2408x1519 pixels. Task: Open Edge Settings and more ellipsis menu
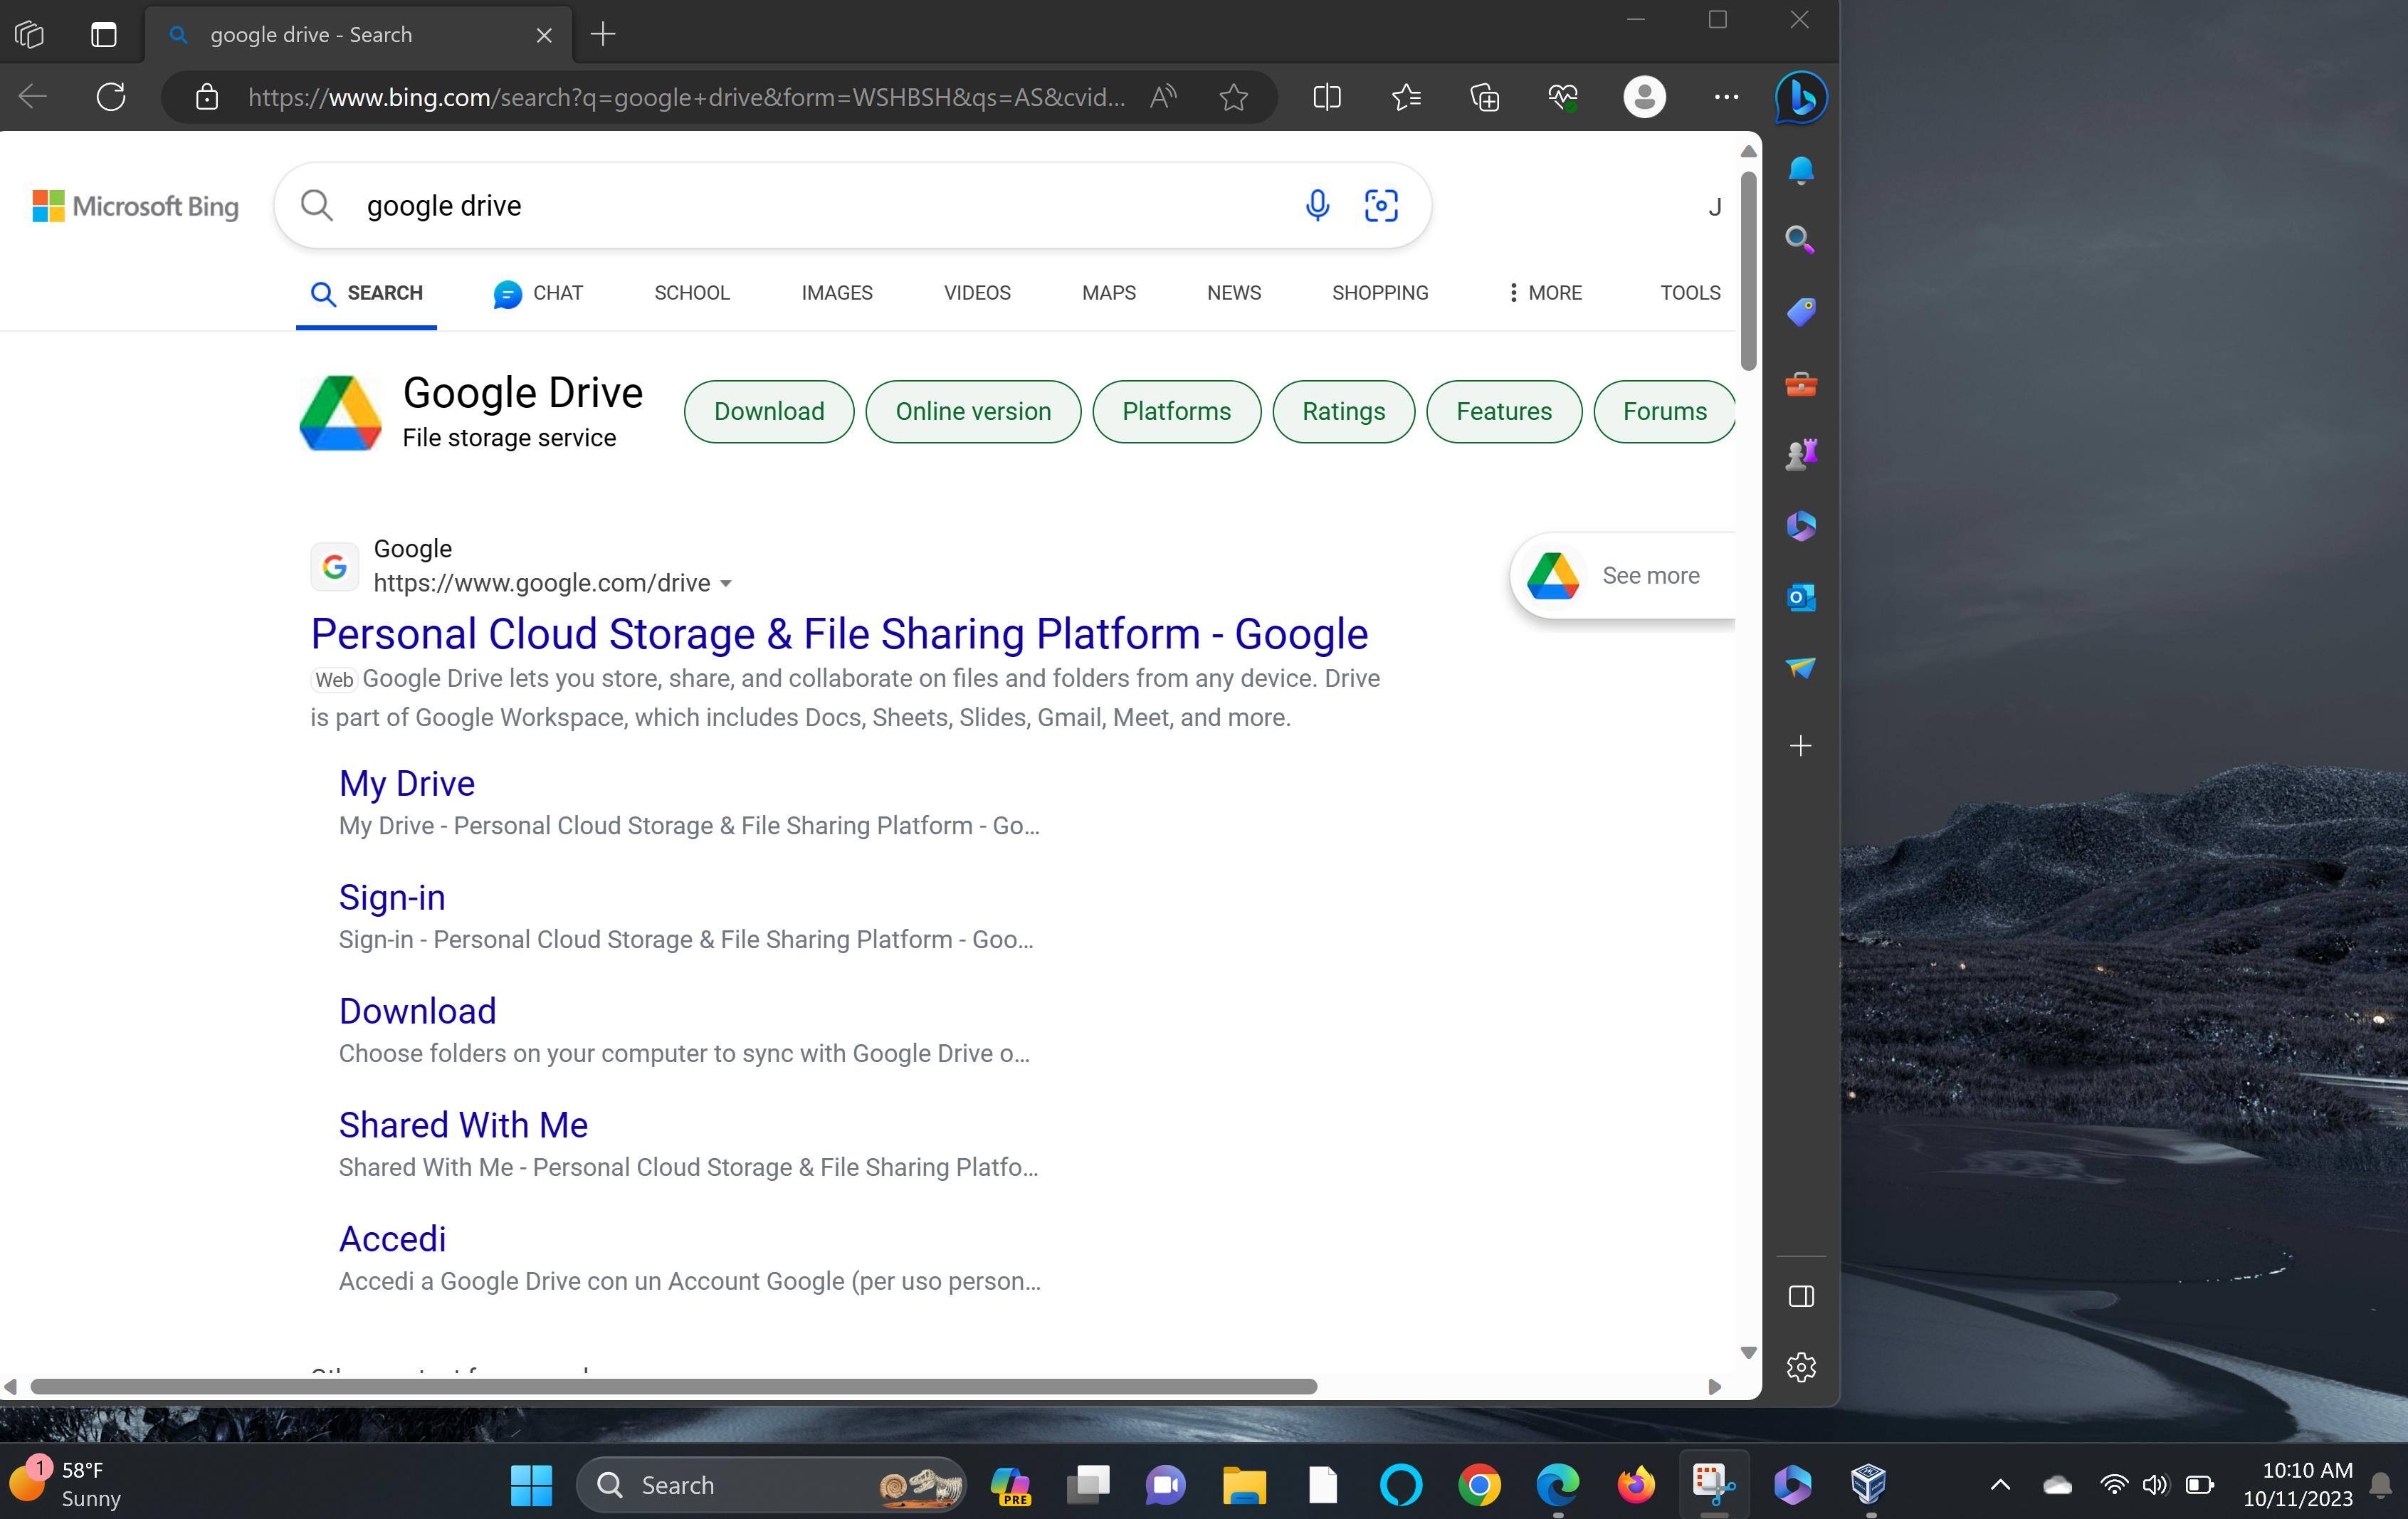(x=1725, y=97)
